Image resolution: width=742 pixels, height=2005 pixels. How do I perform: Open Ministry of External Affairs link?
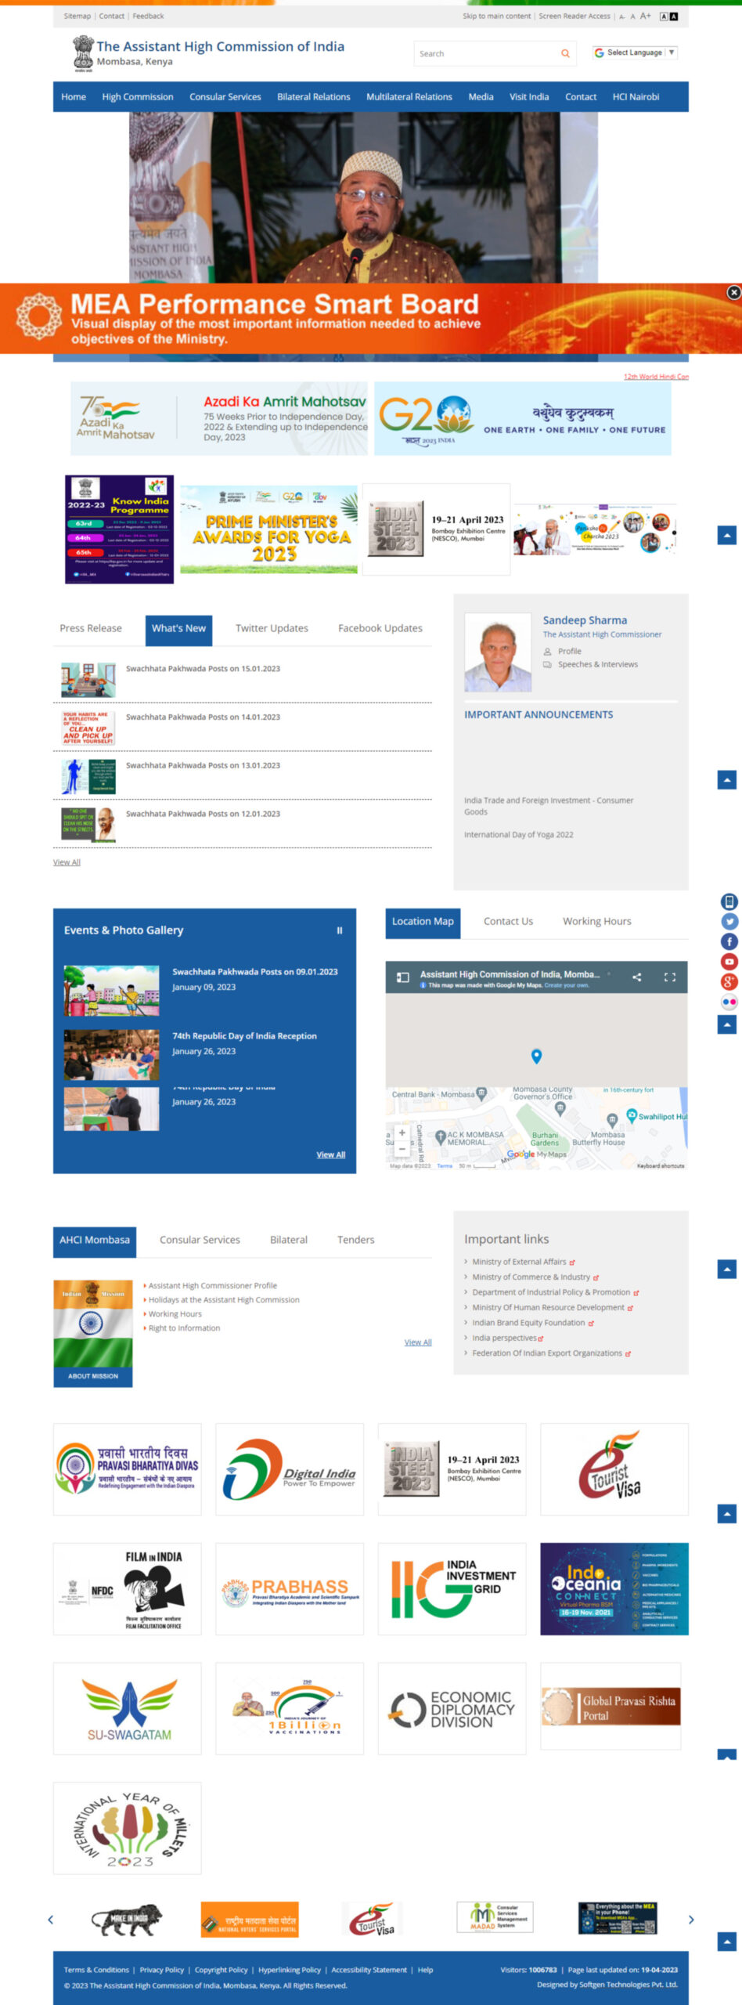pos(519,1262)
